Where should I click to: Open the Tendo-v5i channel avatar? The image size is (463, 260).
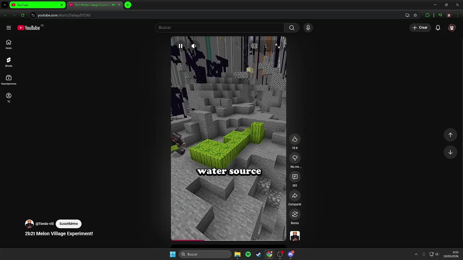[29, 224]
